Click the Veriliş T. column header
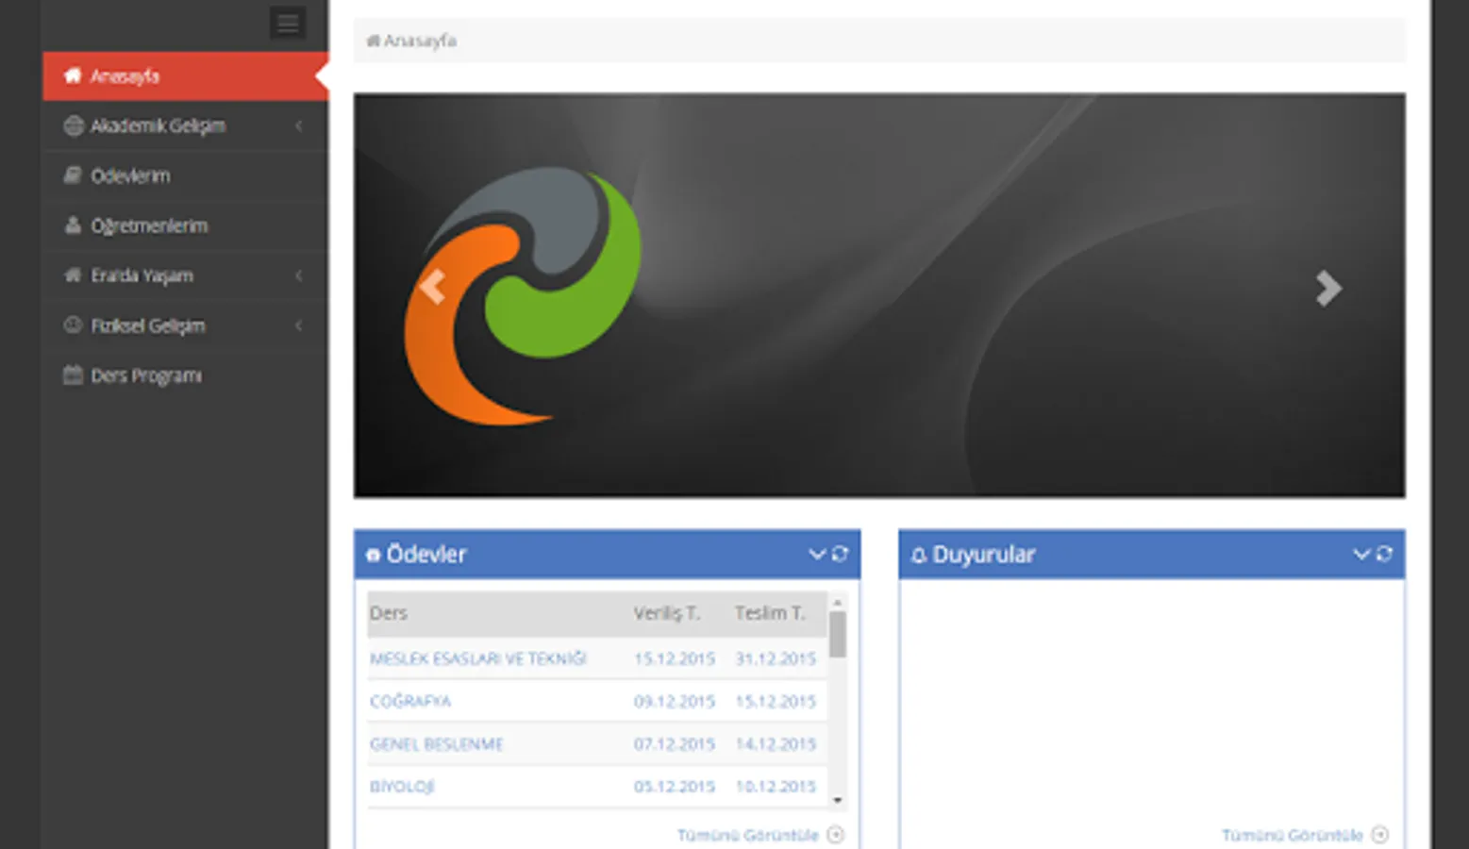 pyautogui.click(x=667, y=613)
